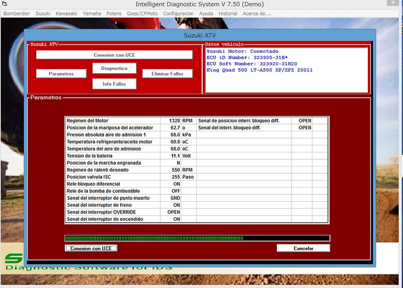Viewport: 403px width, 288px height.
Task: Click the bottom Conexion con UCE button
Action: click(91, 248)
